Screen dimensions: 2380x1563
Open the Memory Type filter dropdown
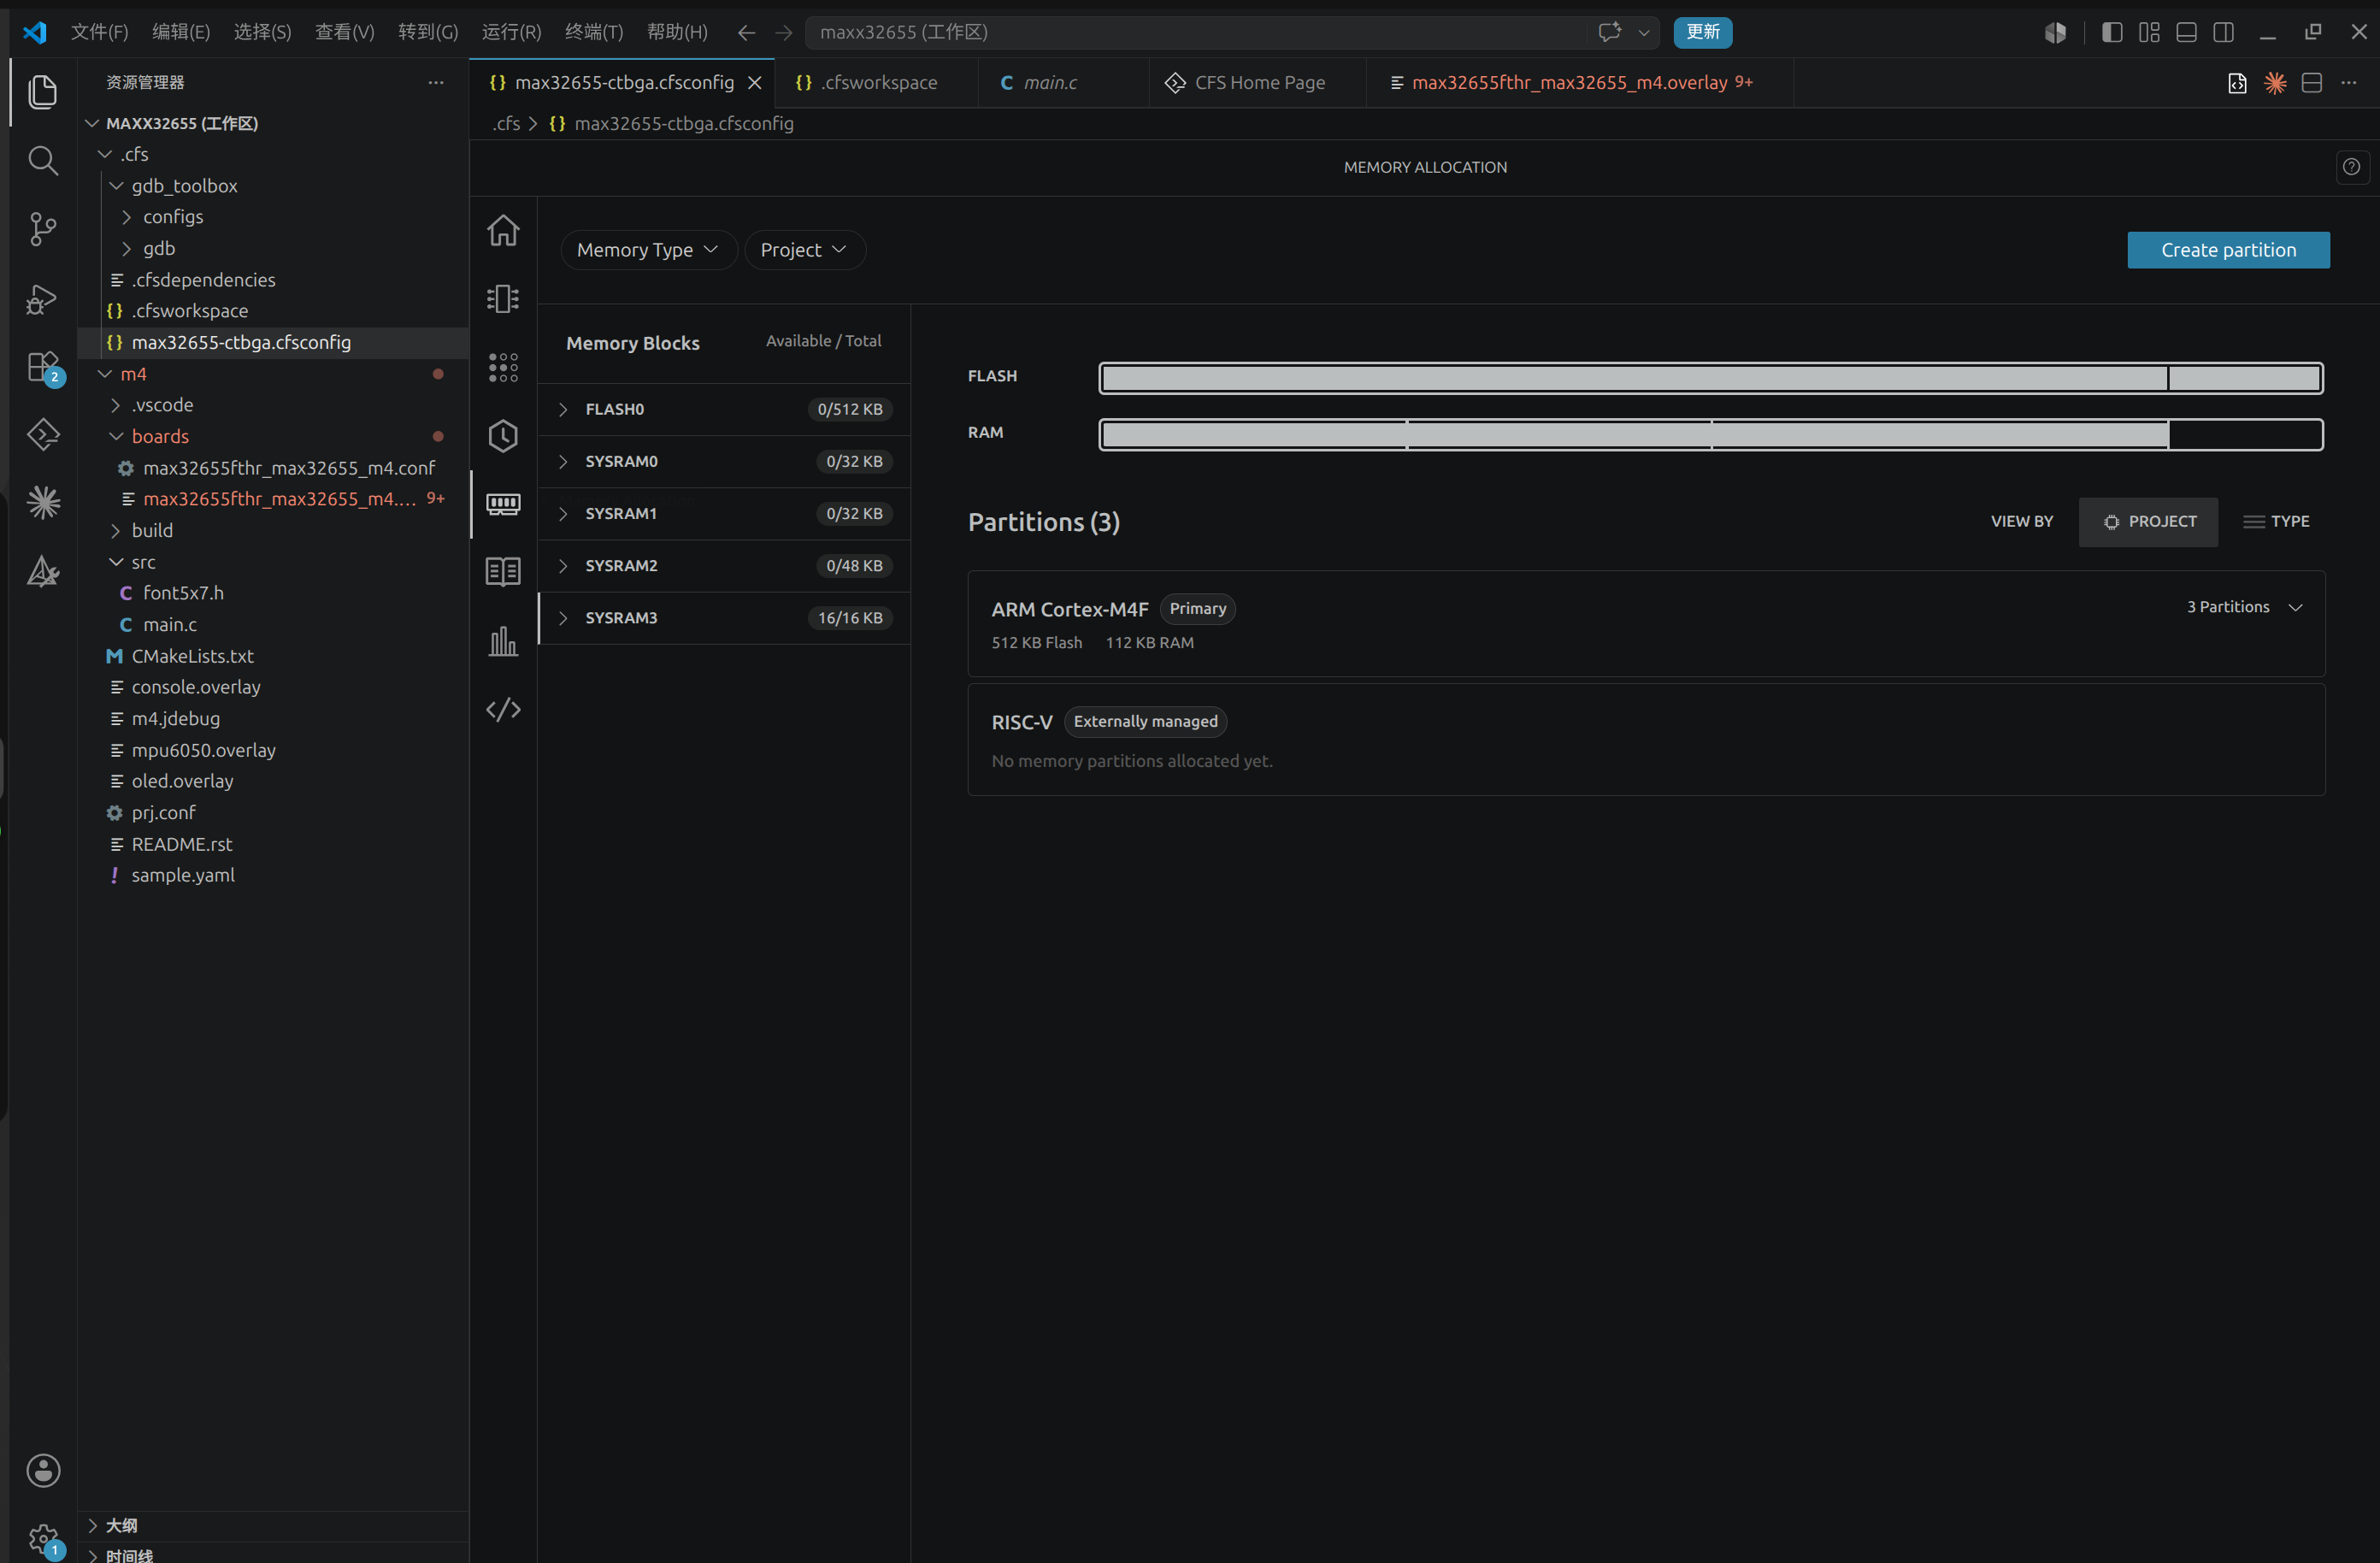tap(648, 250)
